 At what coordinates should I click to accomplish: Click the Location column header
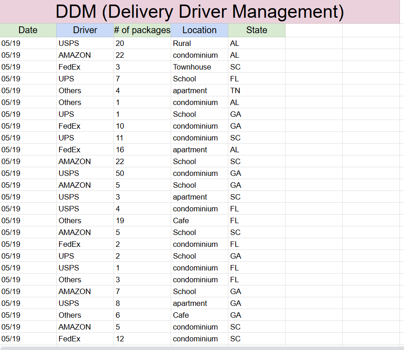(x=199, y=30)
